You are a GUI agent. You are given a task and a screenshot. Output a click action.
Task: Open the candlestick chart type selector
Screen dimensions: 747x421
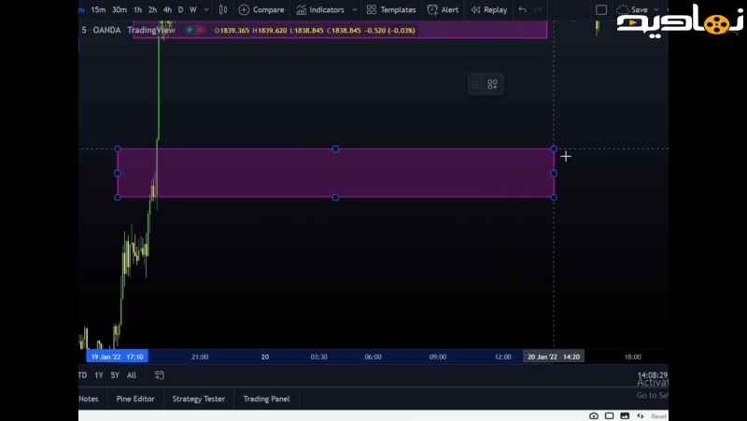pos(223,9)
